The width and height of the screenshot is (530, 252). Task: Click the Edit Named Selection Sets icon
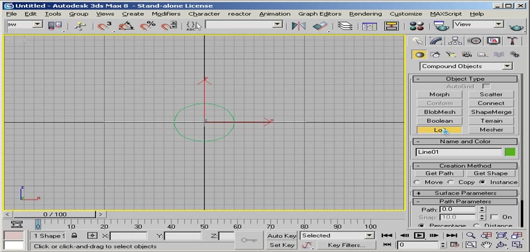pos(194,26)
